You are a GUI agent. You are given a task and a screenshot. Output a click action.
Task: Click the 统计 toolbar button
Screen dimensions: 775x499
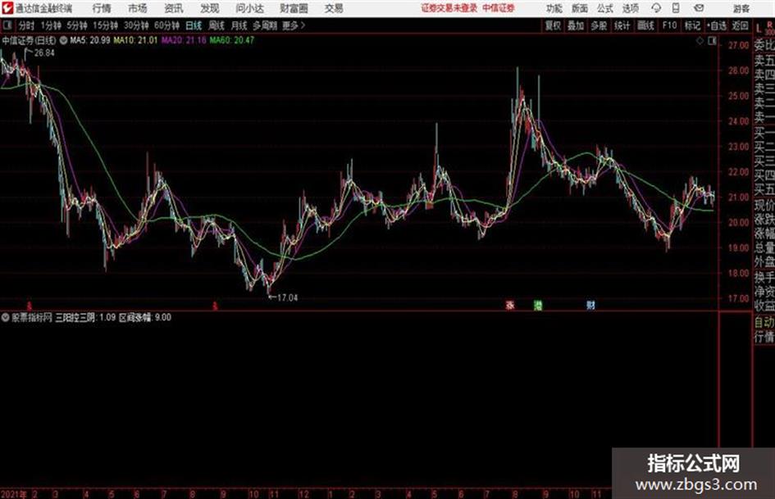pyautogui.click(x=622, y=25)
